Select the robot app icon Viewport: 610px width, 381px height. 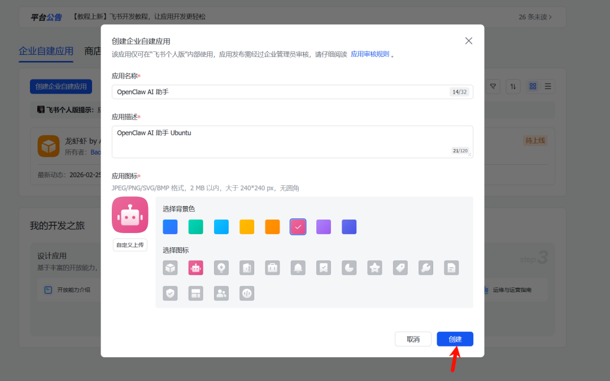(x=195, y=268)
